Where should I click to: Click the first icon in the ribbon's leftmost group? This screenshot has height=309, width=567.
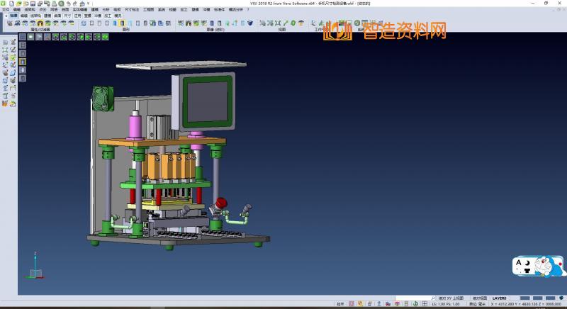9,23
